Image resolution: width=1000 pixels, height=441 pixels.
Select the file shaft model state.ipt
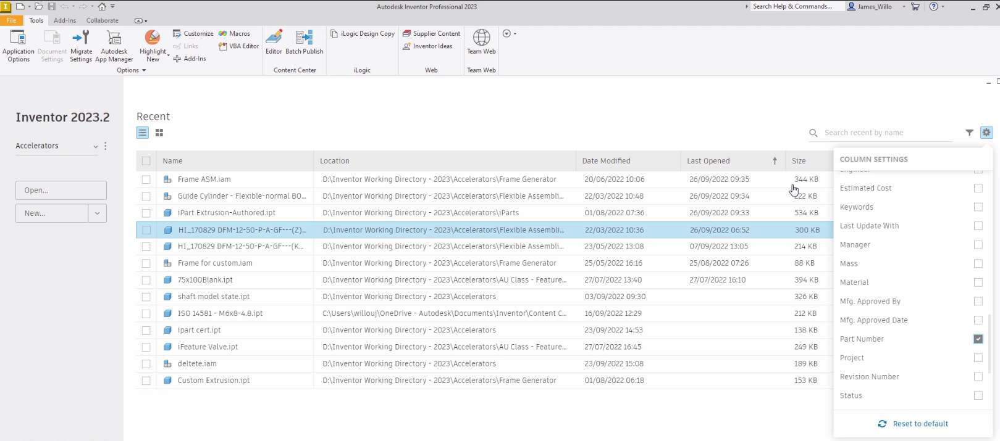click(214, 297)
